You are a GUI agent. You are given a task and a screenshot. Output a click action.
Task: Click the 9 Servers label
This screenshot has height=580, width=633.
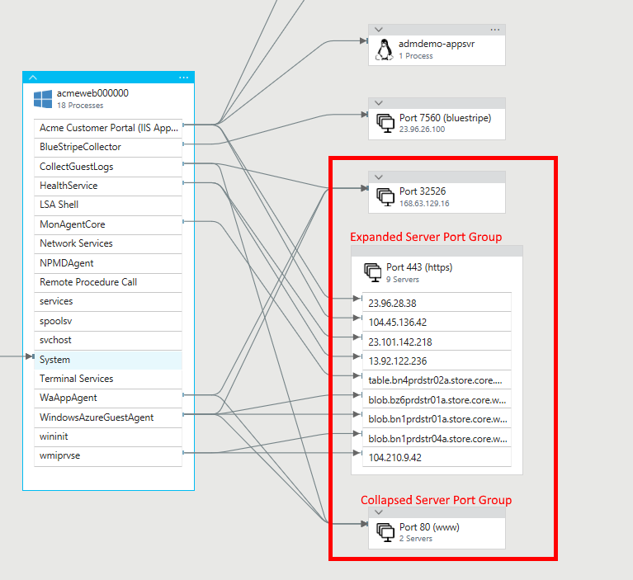[403, 280]
